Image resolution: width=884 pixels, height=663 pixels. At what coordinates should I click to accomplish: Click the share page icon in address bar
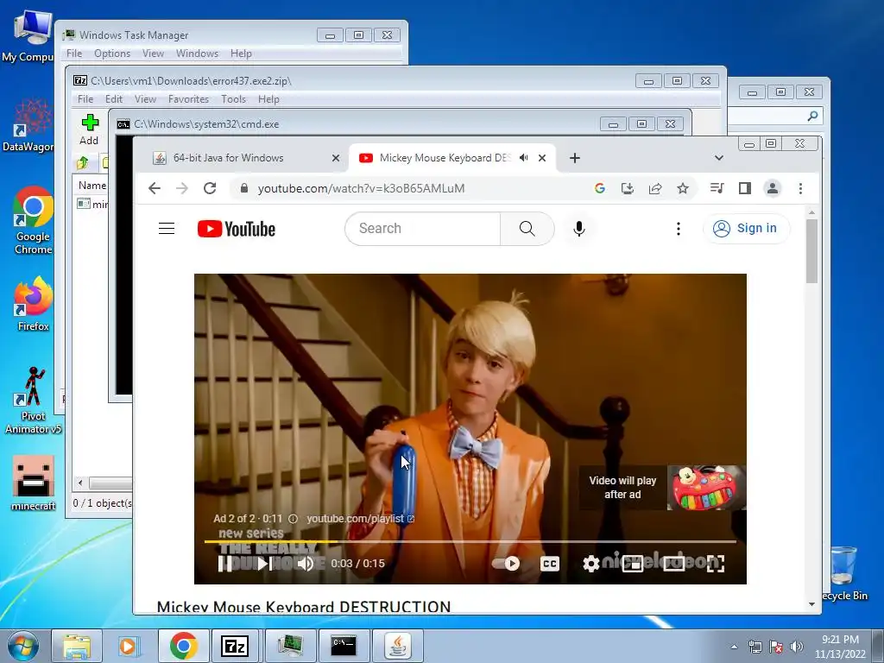coord(655,188)
